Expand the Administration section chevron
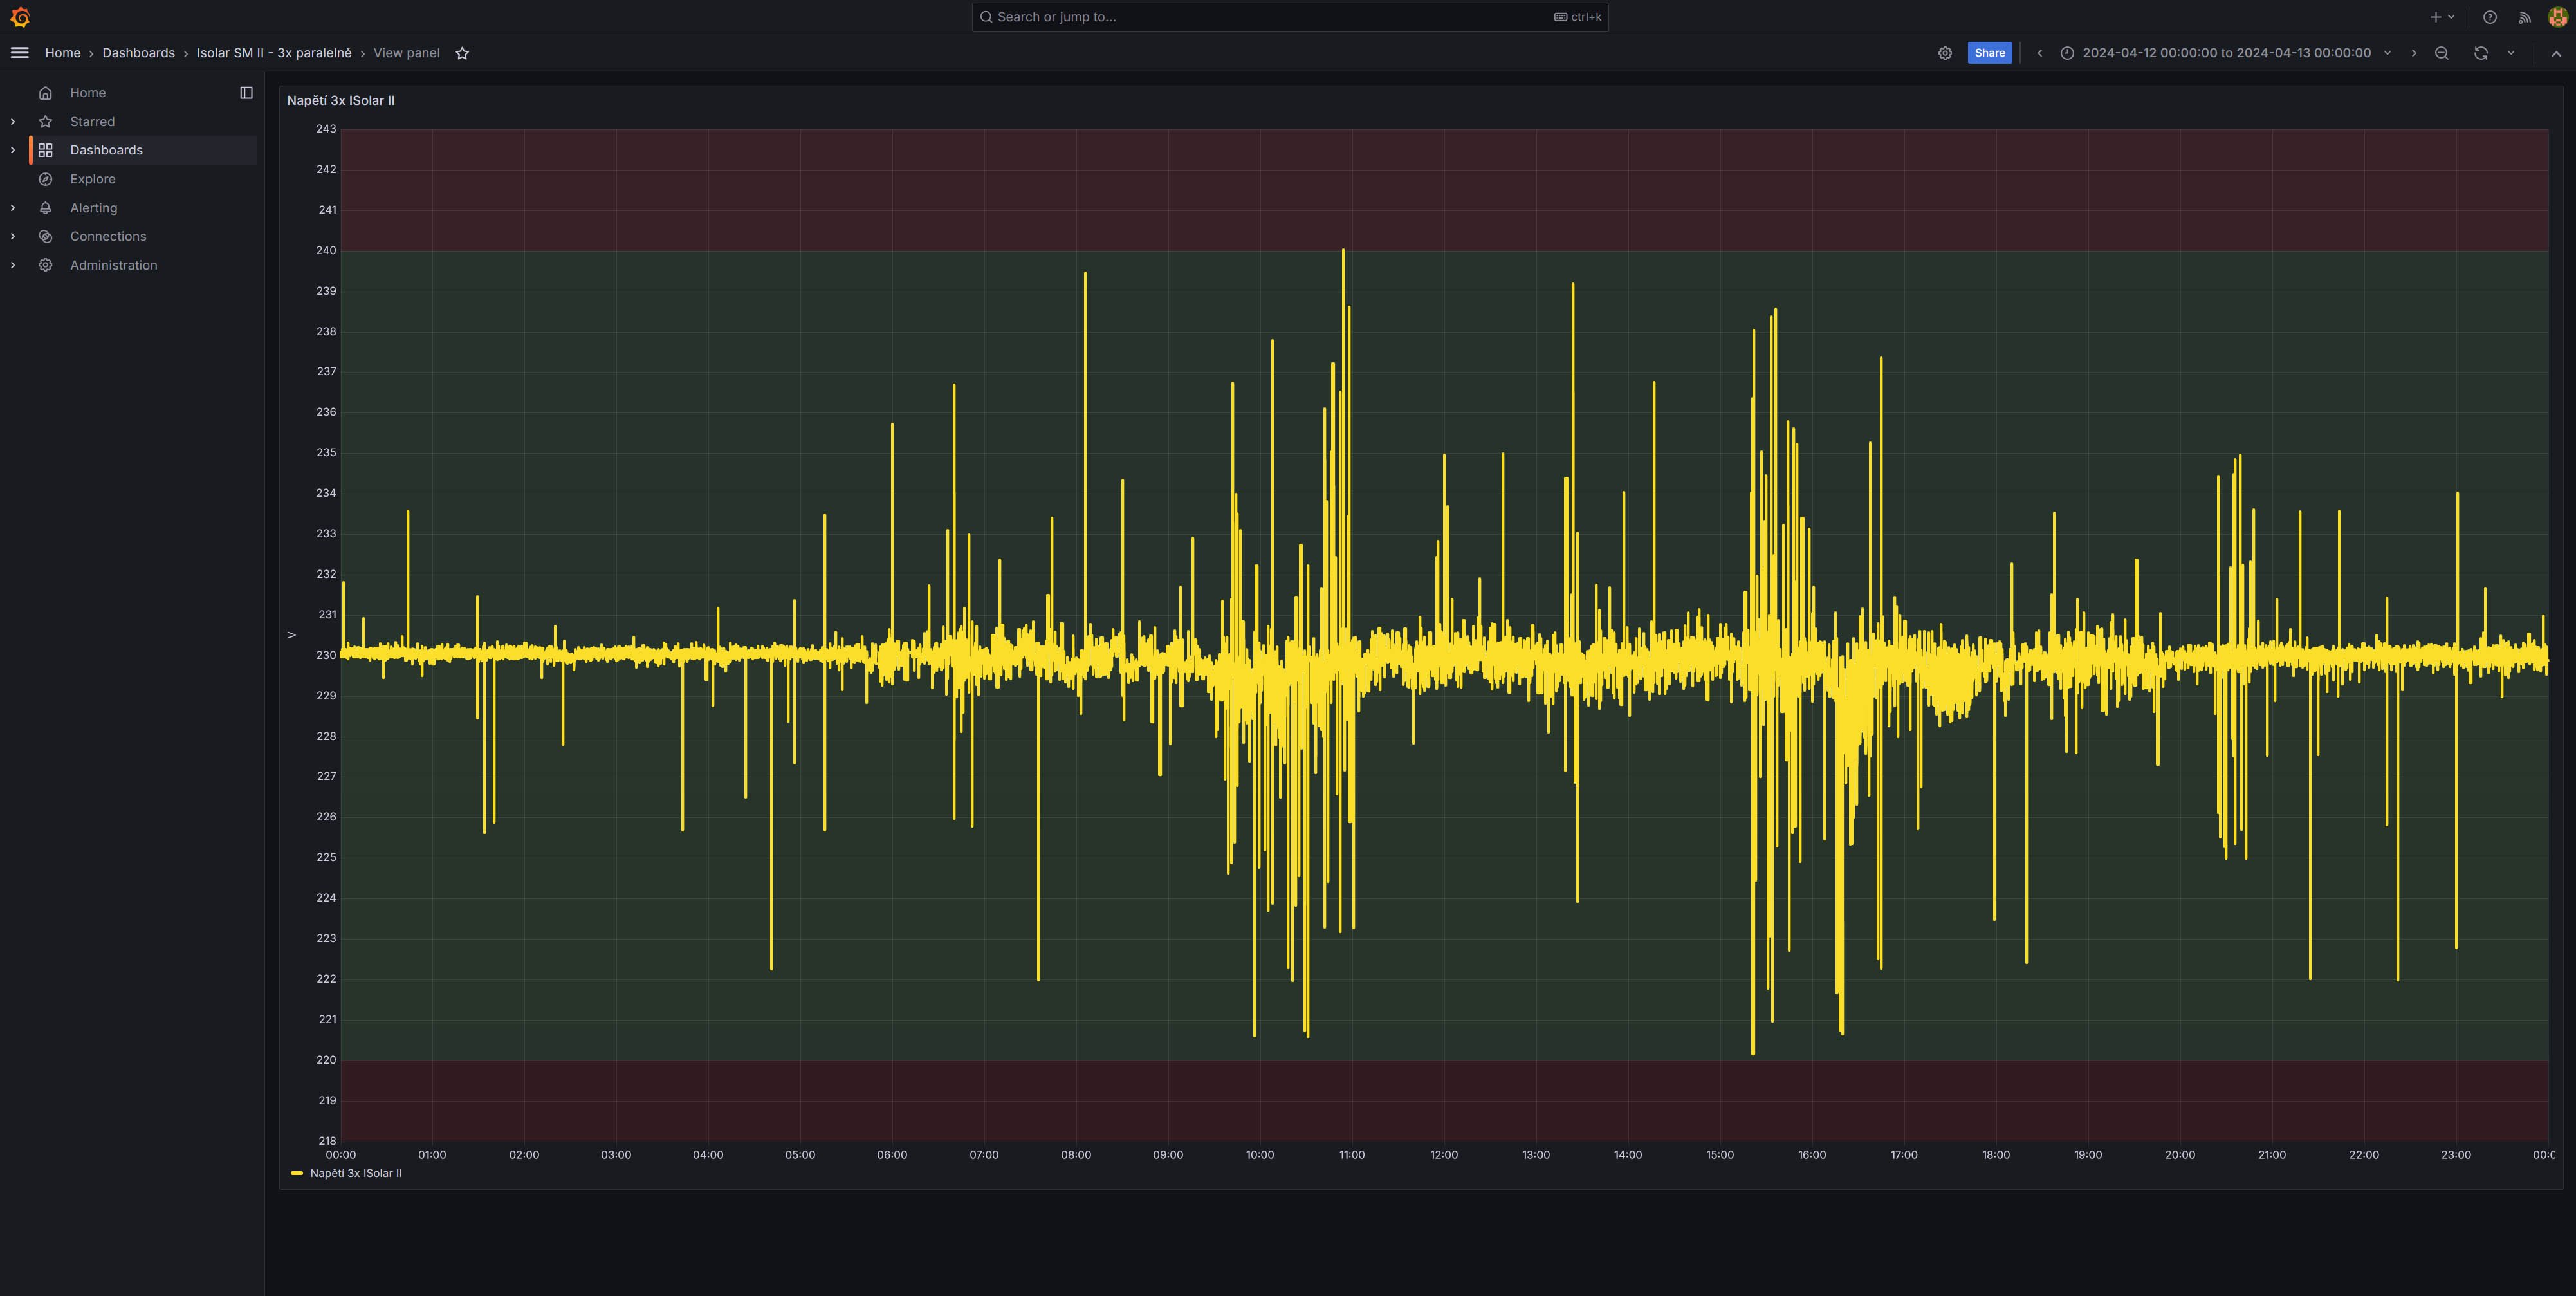 click(13, 265)
